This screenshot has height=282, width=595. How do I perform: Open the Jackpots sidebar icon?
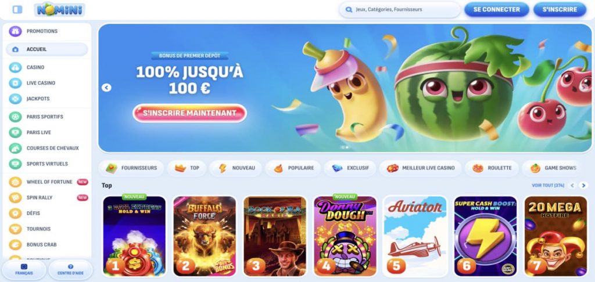15,99
